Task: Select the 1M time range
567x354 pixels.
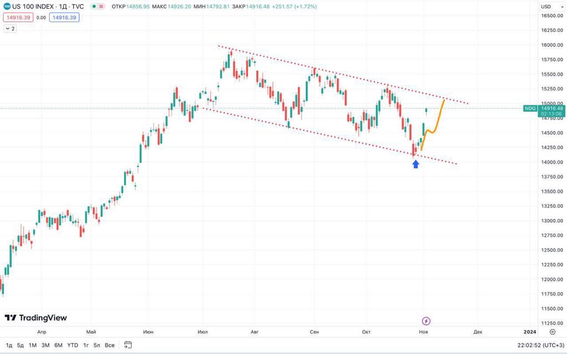Action: tap(33, 345)
